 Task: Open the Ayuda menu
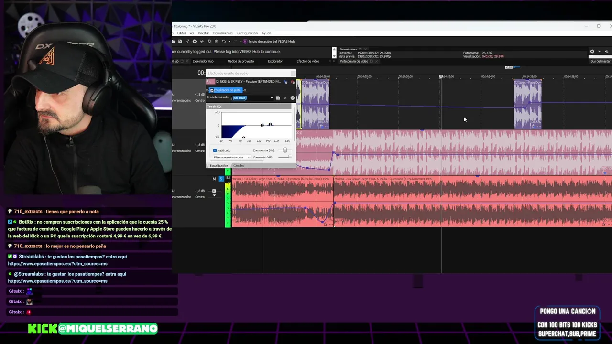pyautogui.click(x=266, y=33)
